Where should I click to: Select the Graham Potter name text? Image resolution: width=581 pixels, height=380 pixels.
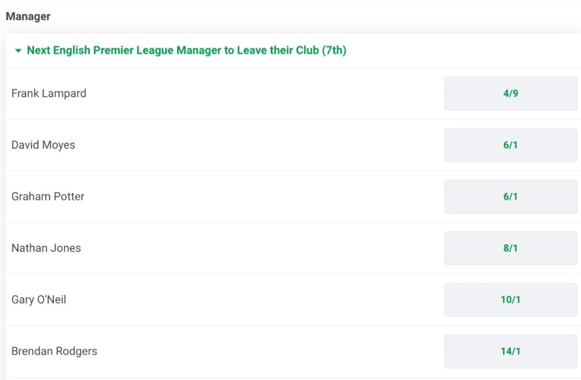pyautogui.click(x=48, y=197)
